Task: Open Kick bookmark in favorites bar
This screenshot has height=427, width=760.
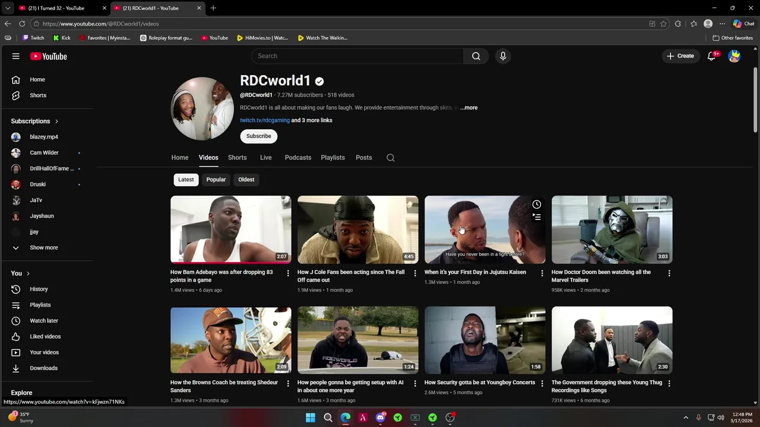Action: click(x=62, y=38)
